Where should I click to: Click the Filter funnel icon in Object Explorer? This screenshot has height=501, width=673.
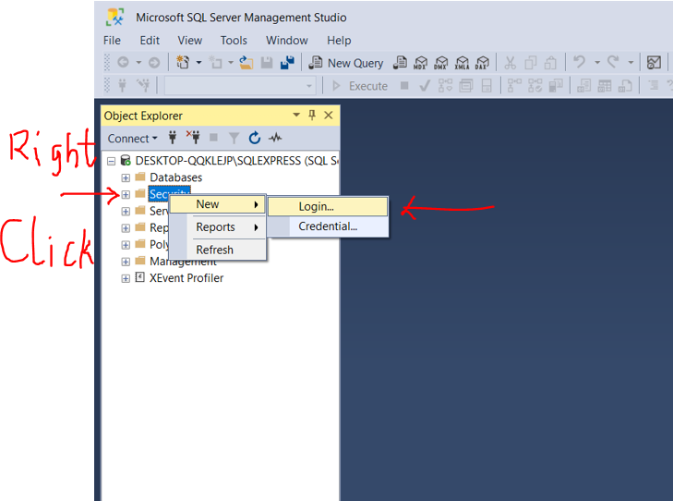234,138
